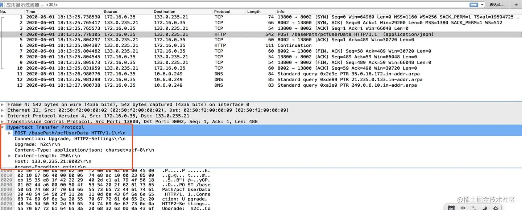Expand the Frame 4 details row
Viewport: 522px width, 210px height.
coord(3,104)
